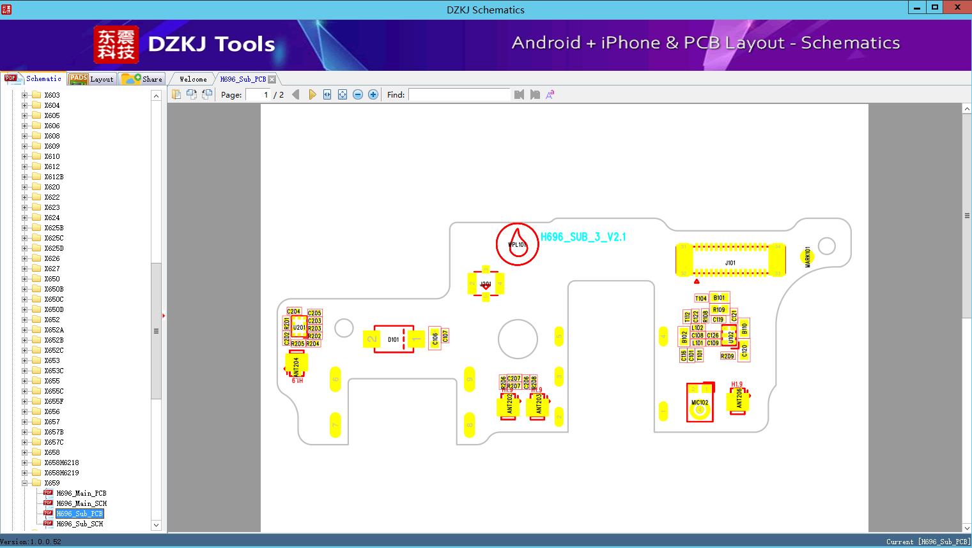The image size is (972, 548).
Task: Click the Find text field
Action: pyautogui.click(x=459, y=94)
